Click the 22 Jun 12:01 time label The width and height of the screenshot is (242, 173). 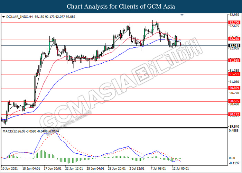(74, 169)
